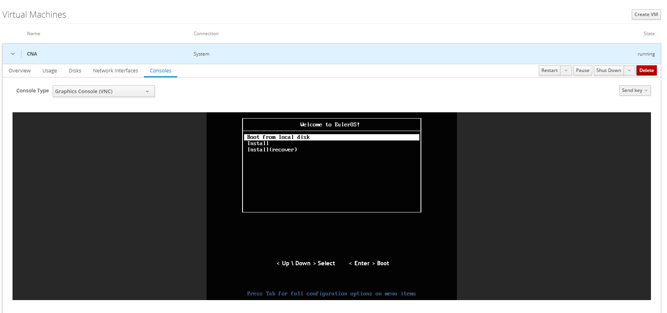Restart the CNA virtual machine

tap(550, 70)
